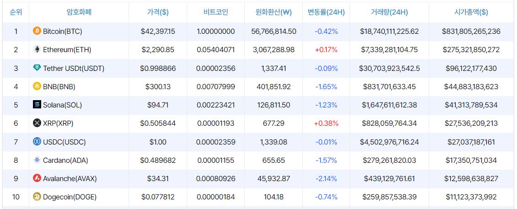Click XRP market cap $27,536,209,213
The image size is (517, 209).
[x=471, y=123]
